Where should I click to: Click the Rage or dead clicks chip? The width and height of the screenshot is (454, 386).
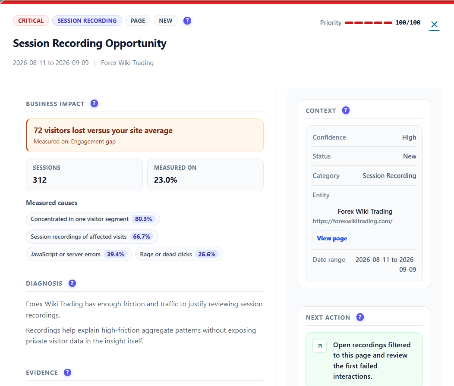point(179,255)
